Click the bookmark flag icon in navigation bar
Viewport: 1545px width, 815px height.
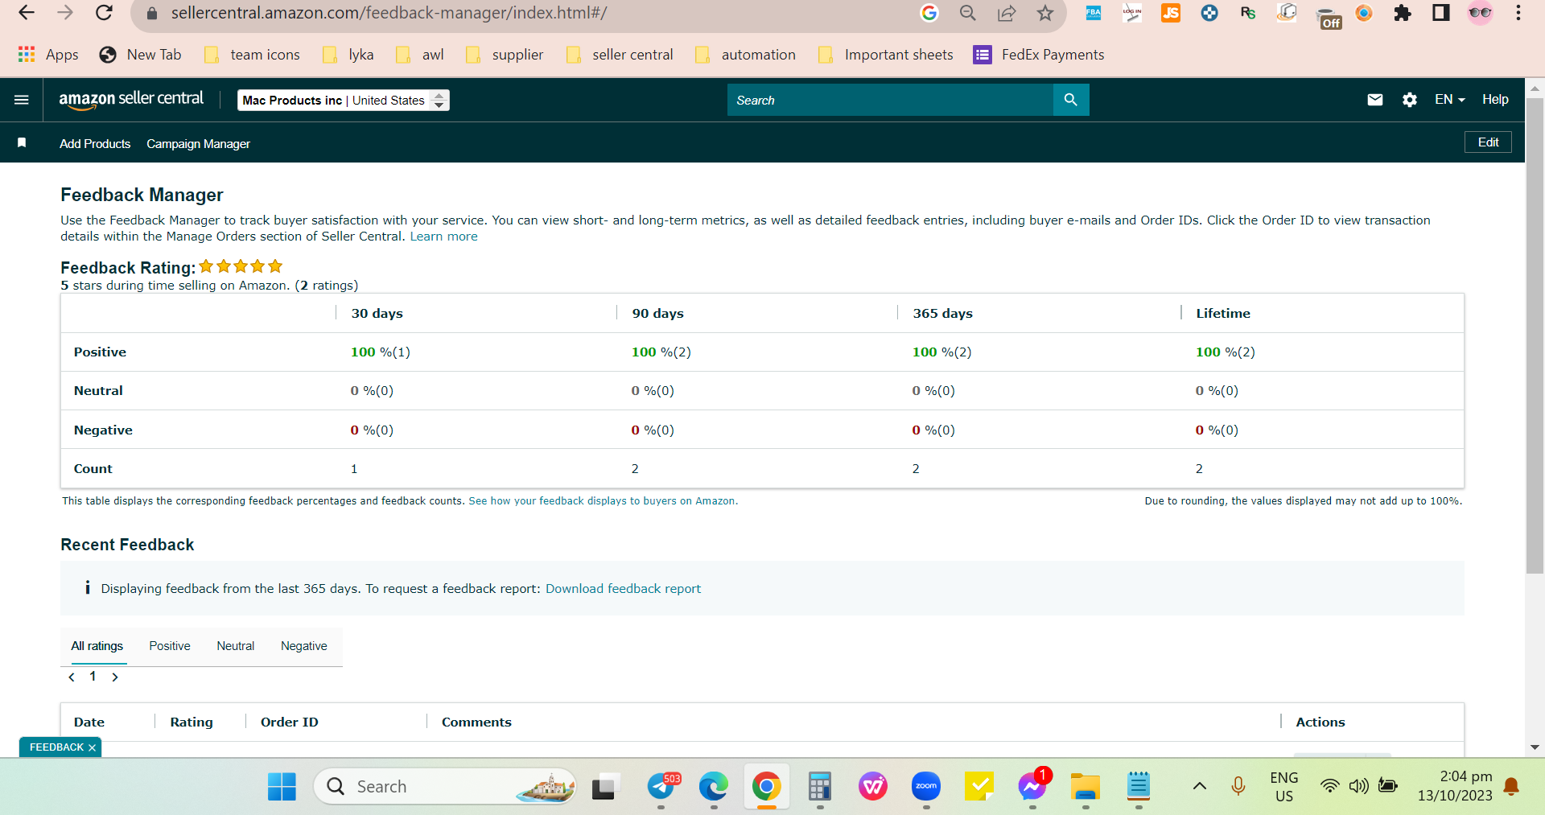[22, 142]
